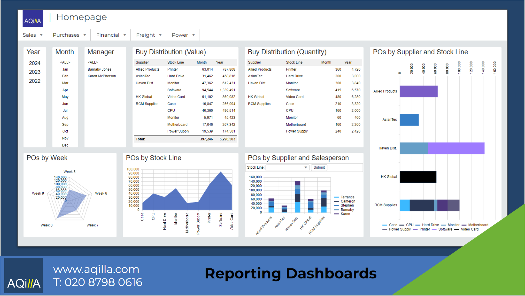Choose Nov in the Month filter

[x=65, y=138]
